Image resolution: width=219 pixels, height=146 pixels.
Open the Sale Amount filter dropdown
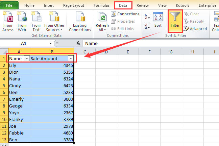70,58
